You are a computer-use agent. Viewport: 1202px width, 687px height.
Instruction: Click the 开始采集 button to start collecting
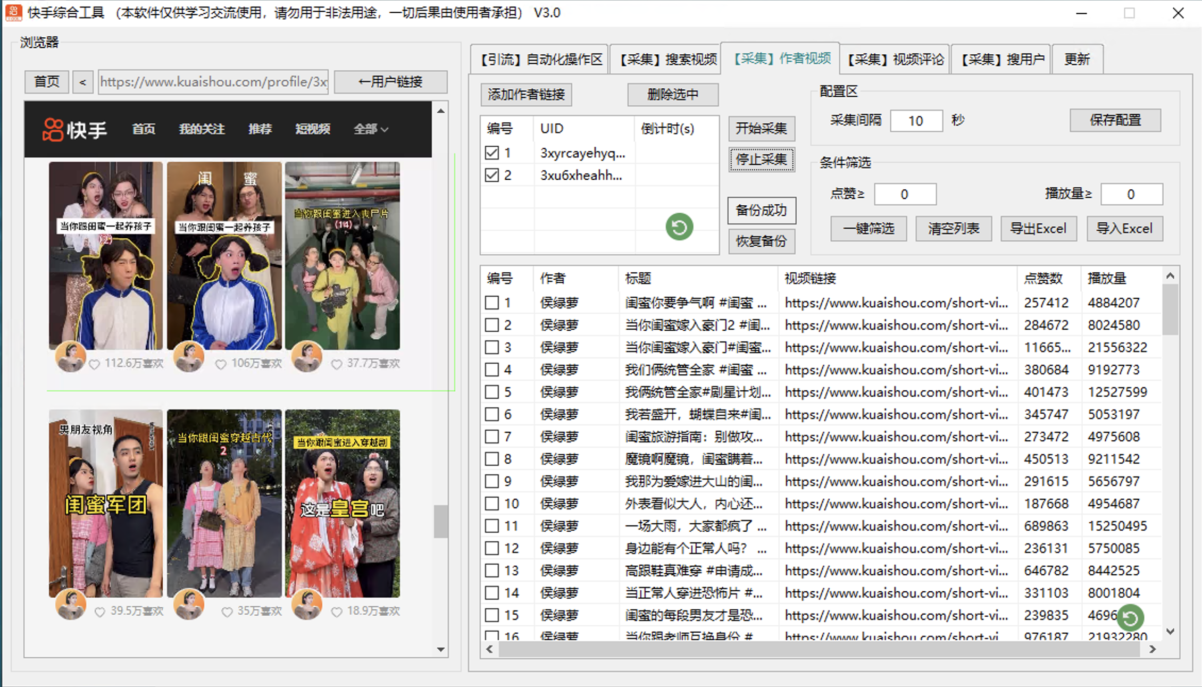tap(762, 129)
